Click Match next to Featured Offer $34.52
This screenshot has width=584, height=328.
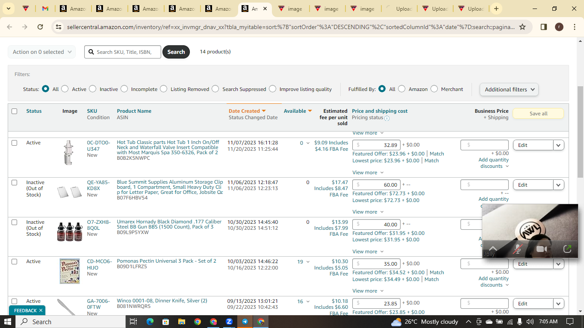[x=437, y=272]
